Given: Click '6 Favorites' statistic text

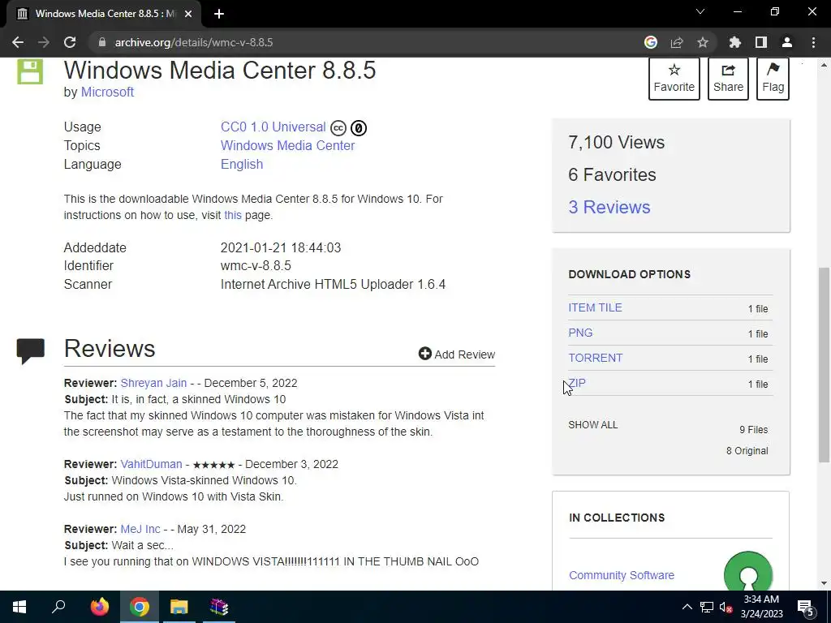Looking at the screenshot, I should click(612, 175).
